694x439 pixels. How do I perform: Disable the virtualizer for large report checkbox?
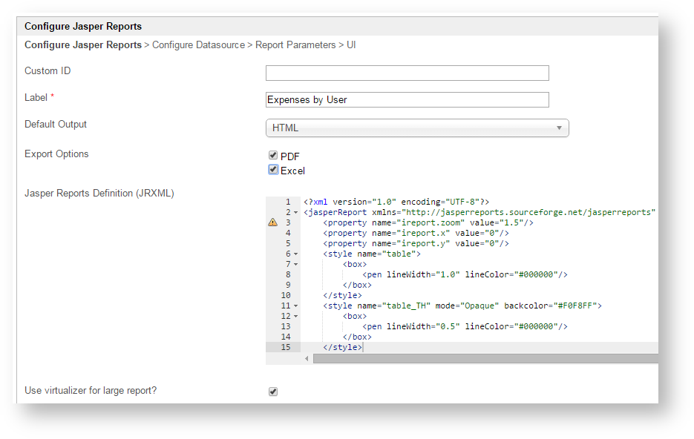coord(273,392)
